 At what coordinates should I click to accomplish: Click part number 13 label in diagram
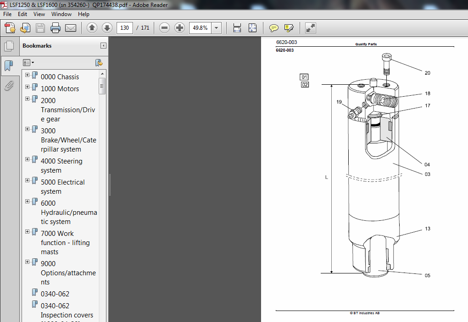click(x=428, y=229)
